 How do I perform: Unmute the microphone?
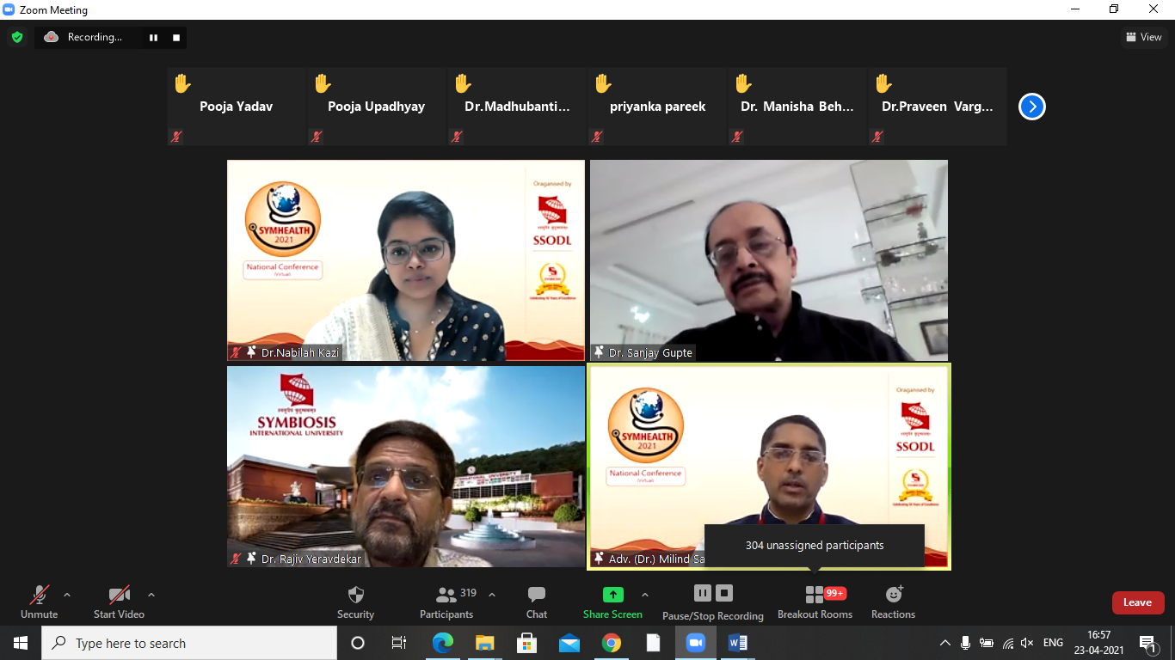point(39,595)
